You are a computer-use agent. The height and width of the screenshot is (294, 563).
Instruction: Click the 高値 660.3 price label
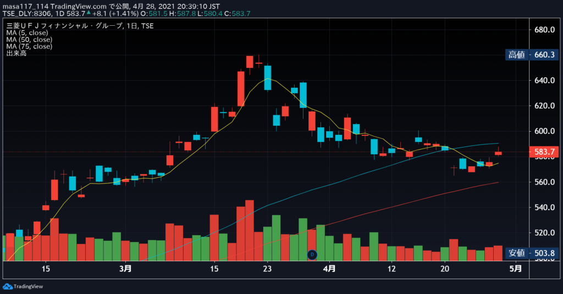coord(532,55)
